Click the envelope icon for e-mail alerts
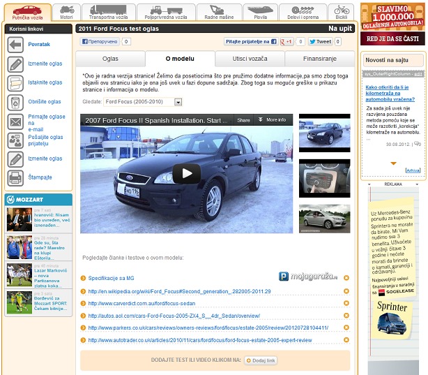Screen dimensions: 428x375 15,122
